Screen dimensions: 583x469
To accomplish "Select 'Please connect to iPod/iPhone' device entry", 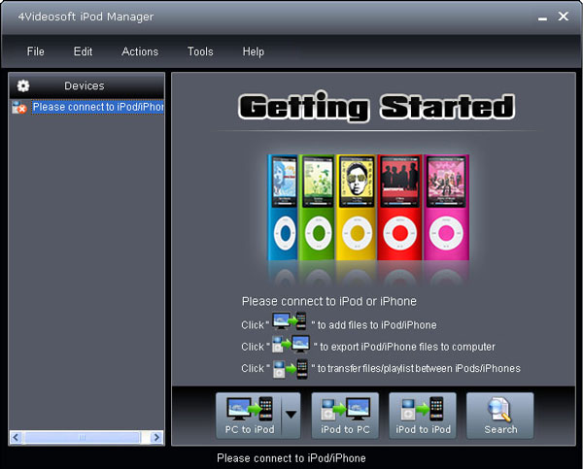I will click(x=97, y=108).
